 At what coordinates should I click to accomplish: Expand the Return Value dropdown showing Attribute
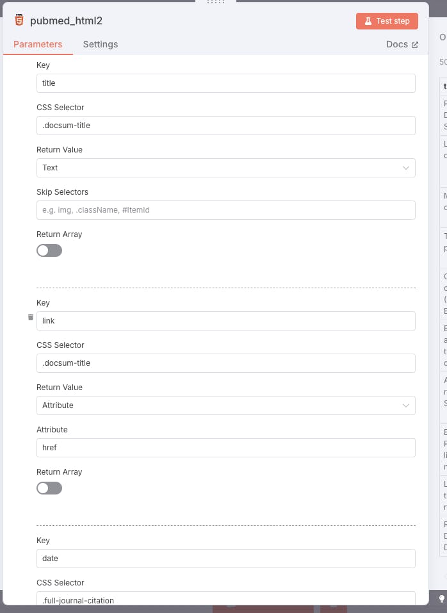tap(225, 405)
